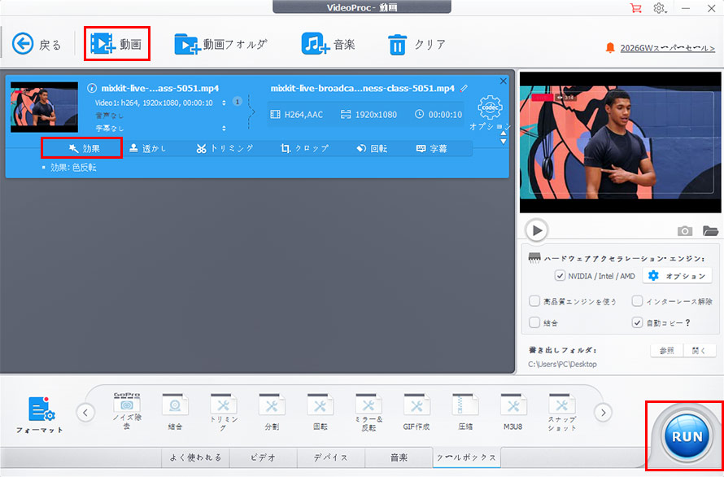Select M3U8 tool
The image size is (724, 477).
click(x=513, y=412)
